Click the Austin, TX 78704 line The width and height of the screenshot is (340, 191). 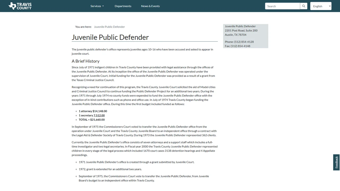point(236,35)
